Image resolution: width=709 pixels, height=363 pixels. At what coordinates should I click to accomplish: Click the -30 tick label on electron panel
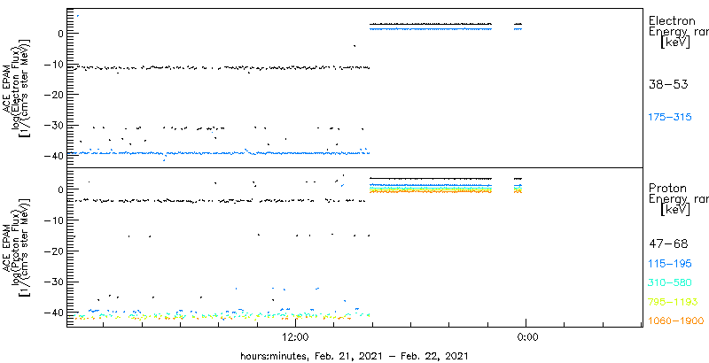(52, 125)
